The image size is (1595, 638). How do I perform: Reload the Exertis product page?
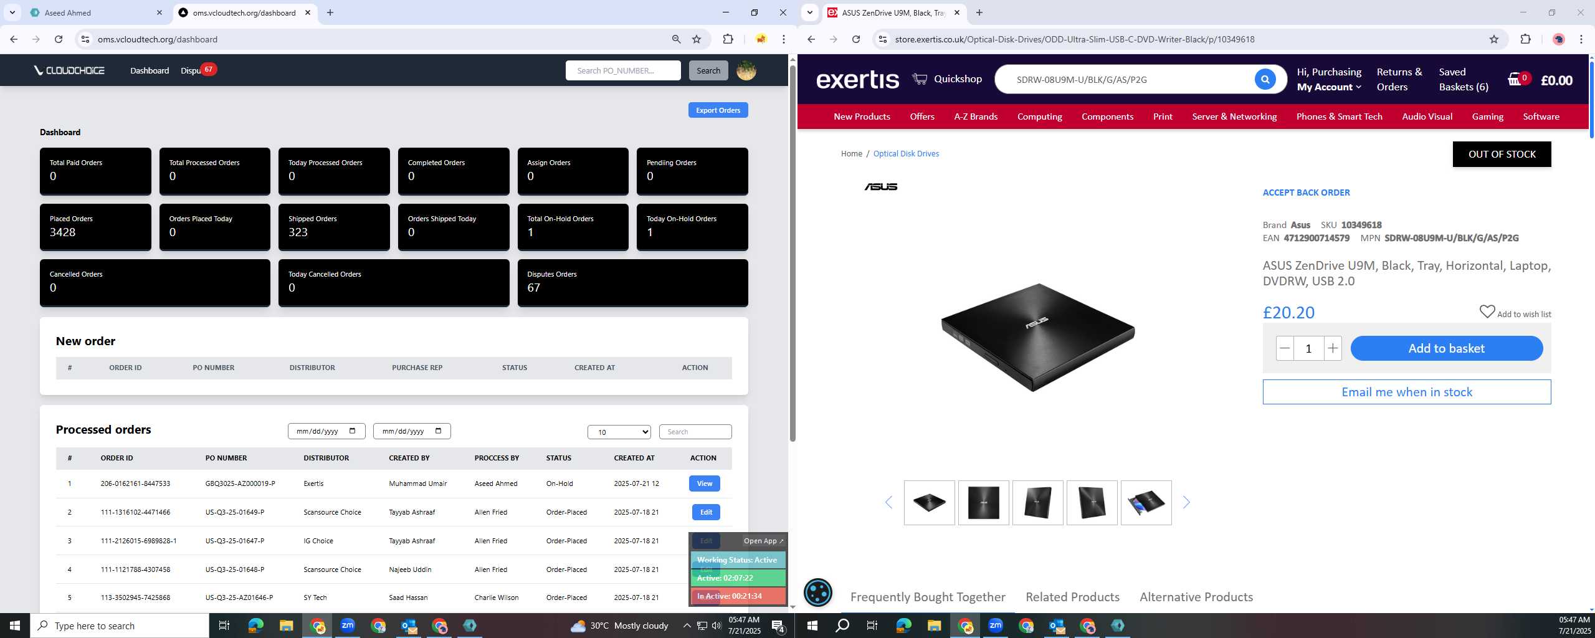856,39
